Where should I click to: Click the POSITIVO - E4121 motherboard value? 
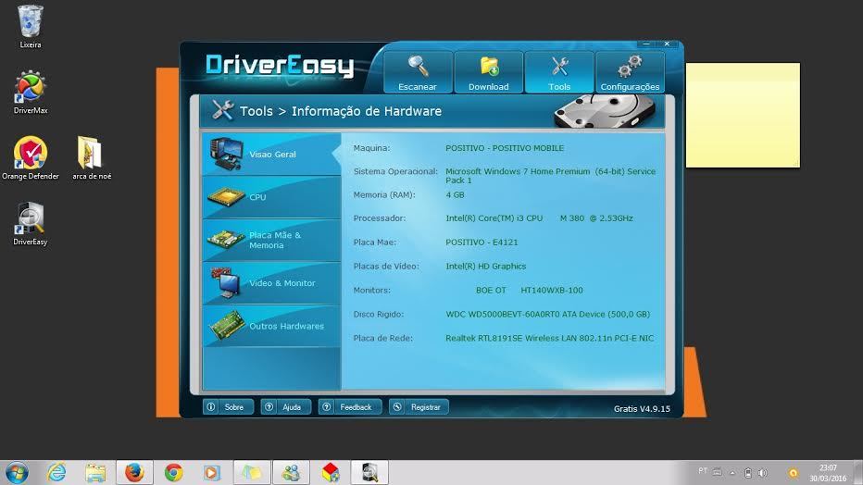481,242
